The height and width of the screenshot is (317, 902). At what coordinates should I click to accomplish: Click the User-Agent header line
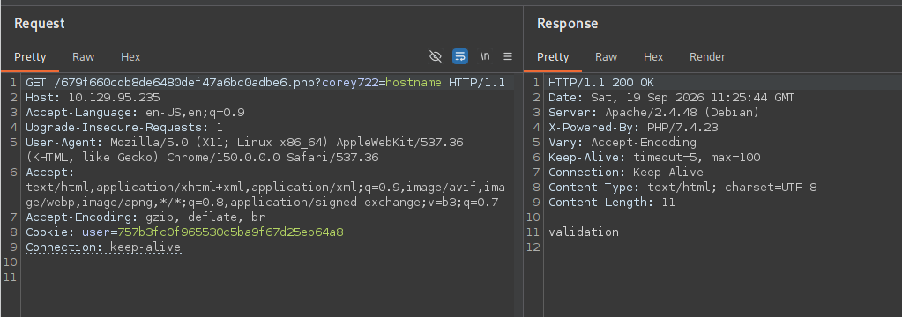point(244,150)
